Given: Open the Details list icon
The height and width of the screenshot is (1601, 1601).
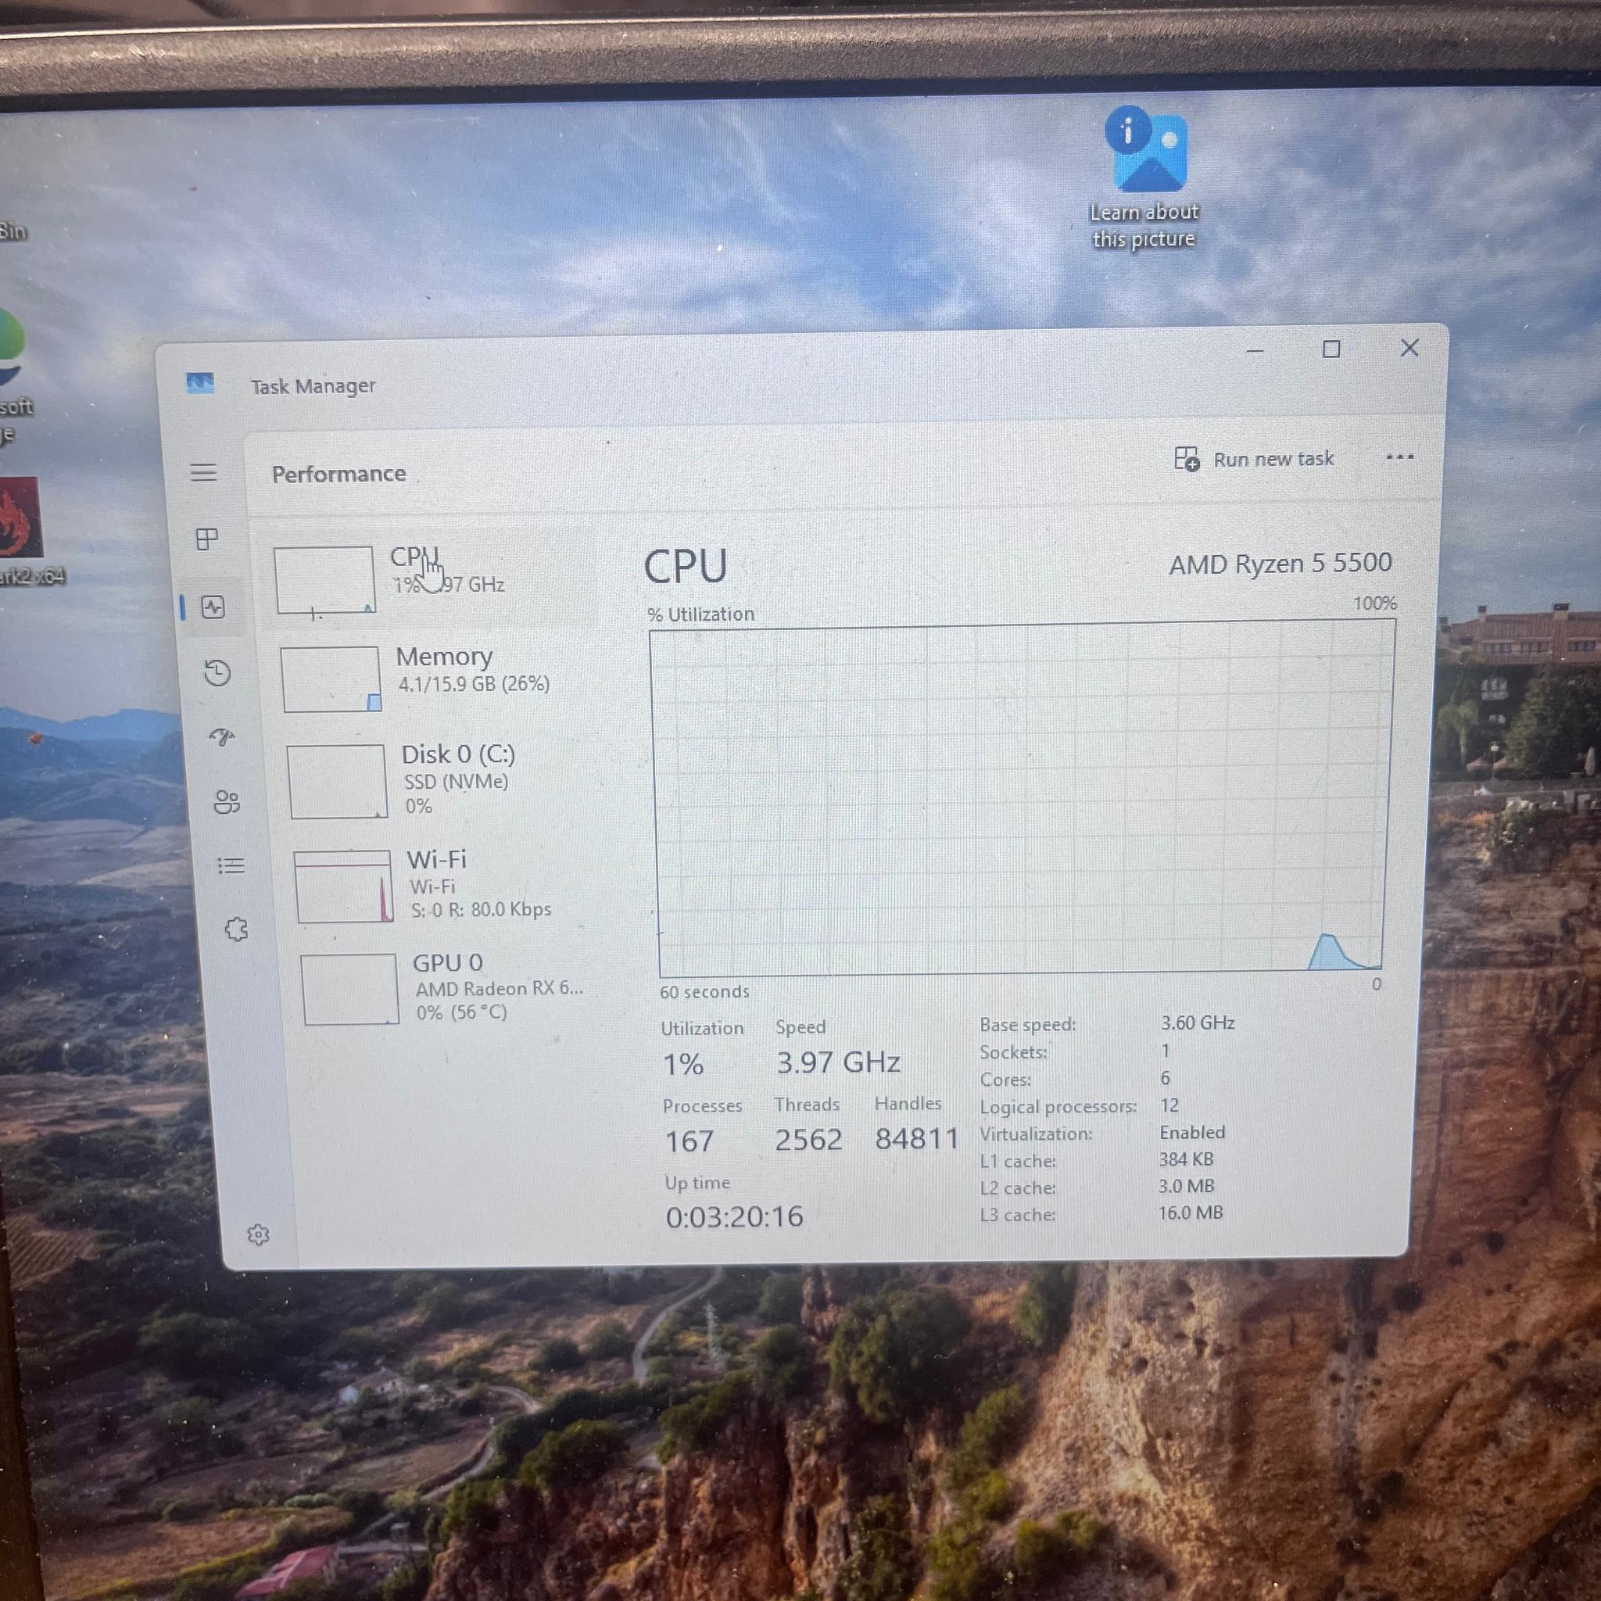Looking at the screenshot, I should (231, 866).
